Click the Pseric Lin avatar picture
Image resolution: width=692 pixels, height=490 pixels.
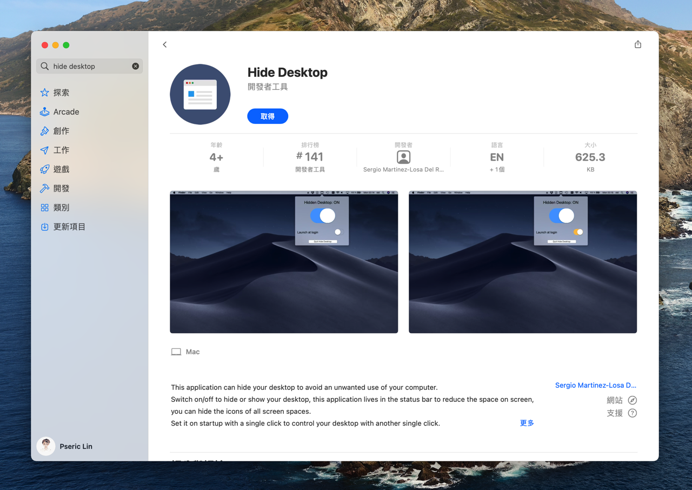tap(46, 446)
